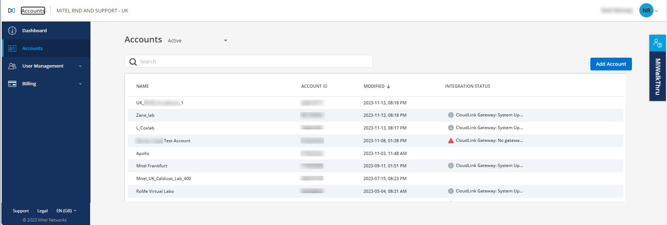Screen dimensions: 667x225
Task: Click the info icon in Zane_lab row
Action: coord(451,115)
